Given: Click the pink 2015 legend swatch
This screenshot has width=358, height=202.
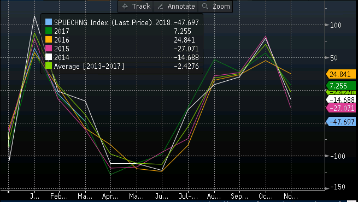Looking at the screenshot, I should (49, 49).
